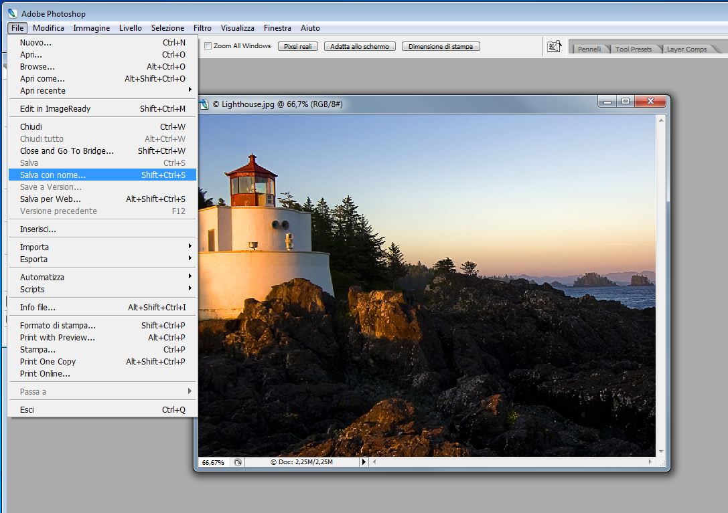
Task: Open the Filtro menu
Action: [202, 28]
